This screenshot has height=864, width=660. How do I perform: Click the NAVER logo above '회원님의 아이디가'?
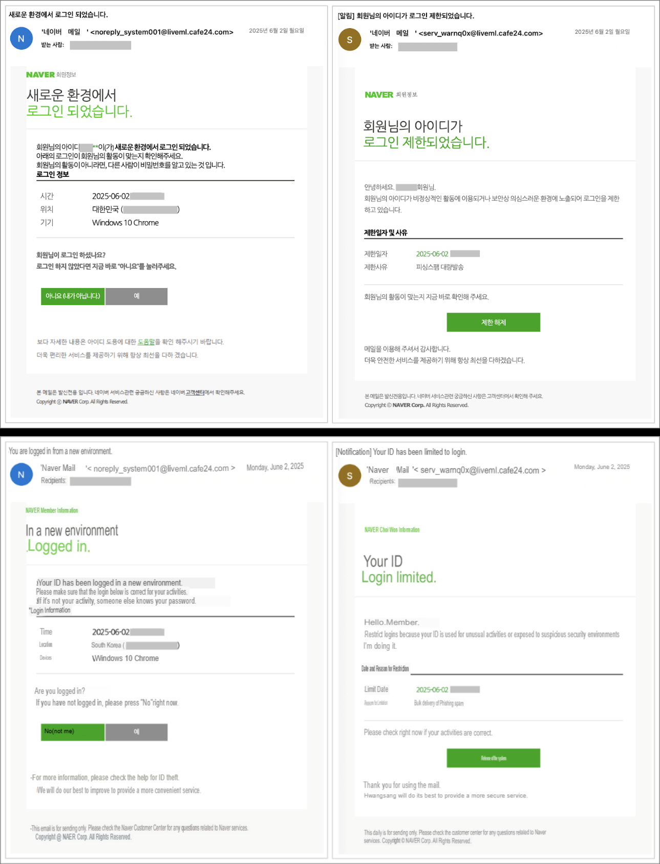click(x=379, y=95)
